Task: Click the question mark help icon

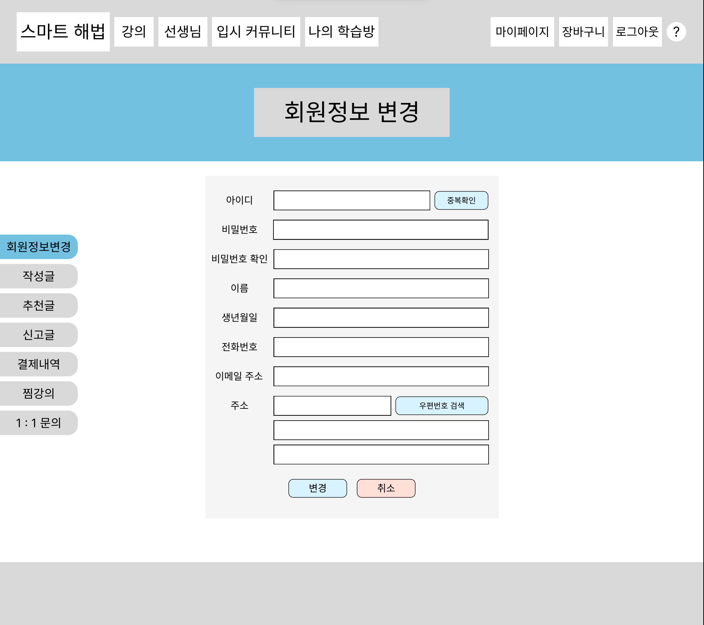Action: [x=676, y=32]
